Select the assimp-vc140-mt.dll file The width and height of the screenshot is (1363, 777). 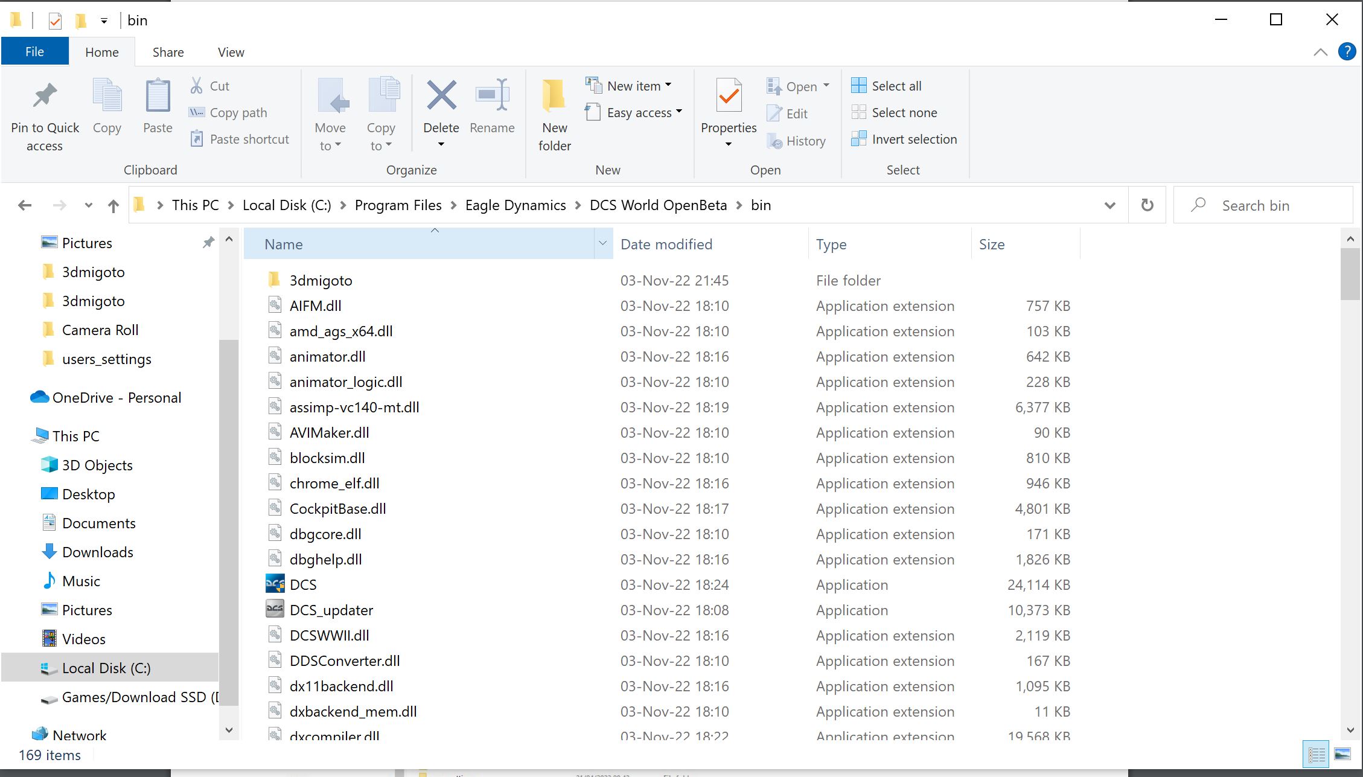coord(354,407)
